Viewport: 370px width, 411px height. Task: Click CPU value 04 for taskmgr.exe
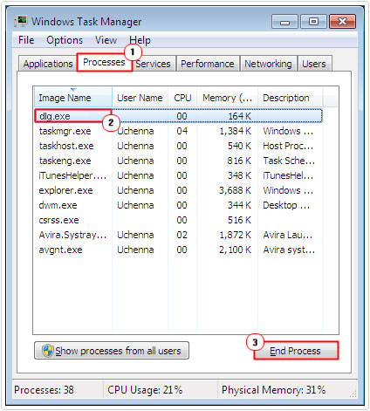coord(182,131)
